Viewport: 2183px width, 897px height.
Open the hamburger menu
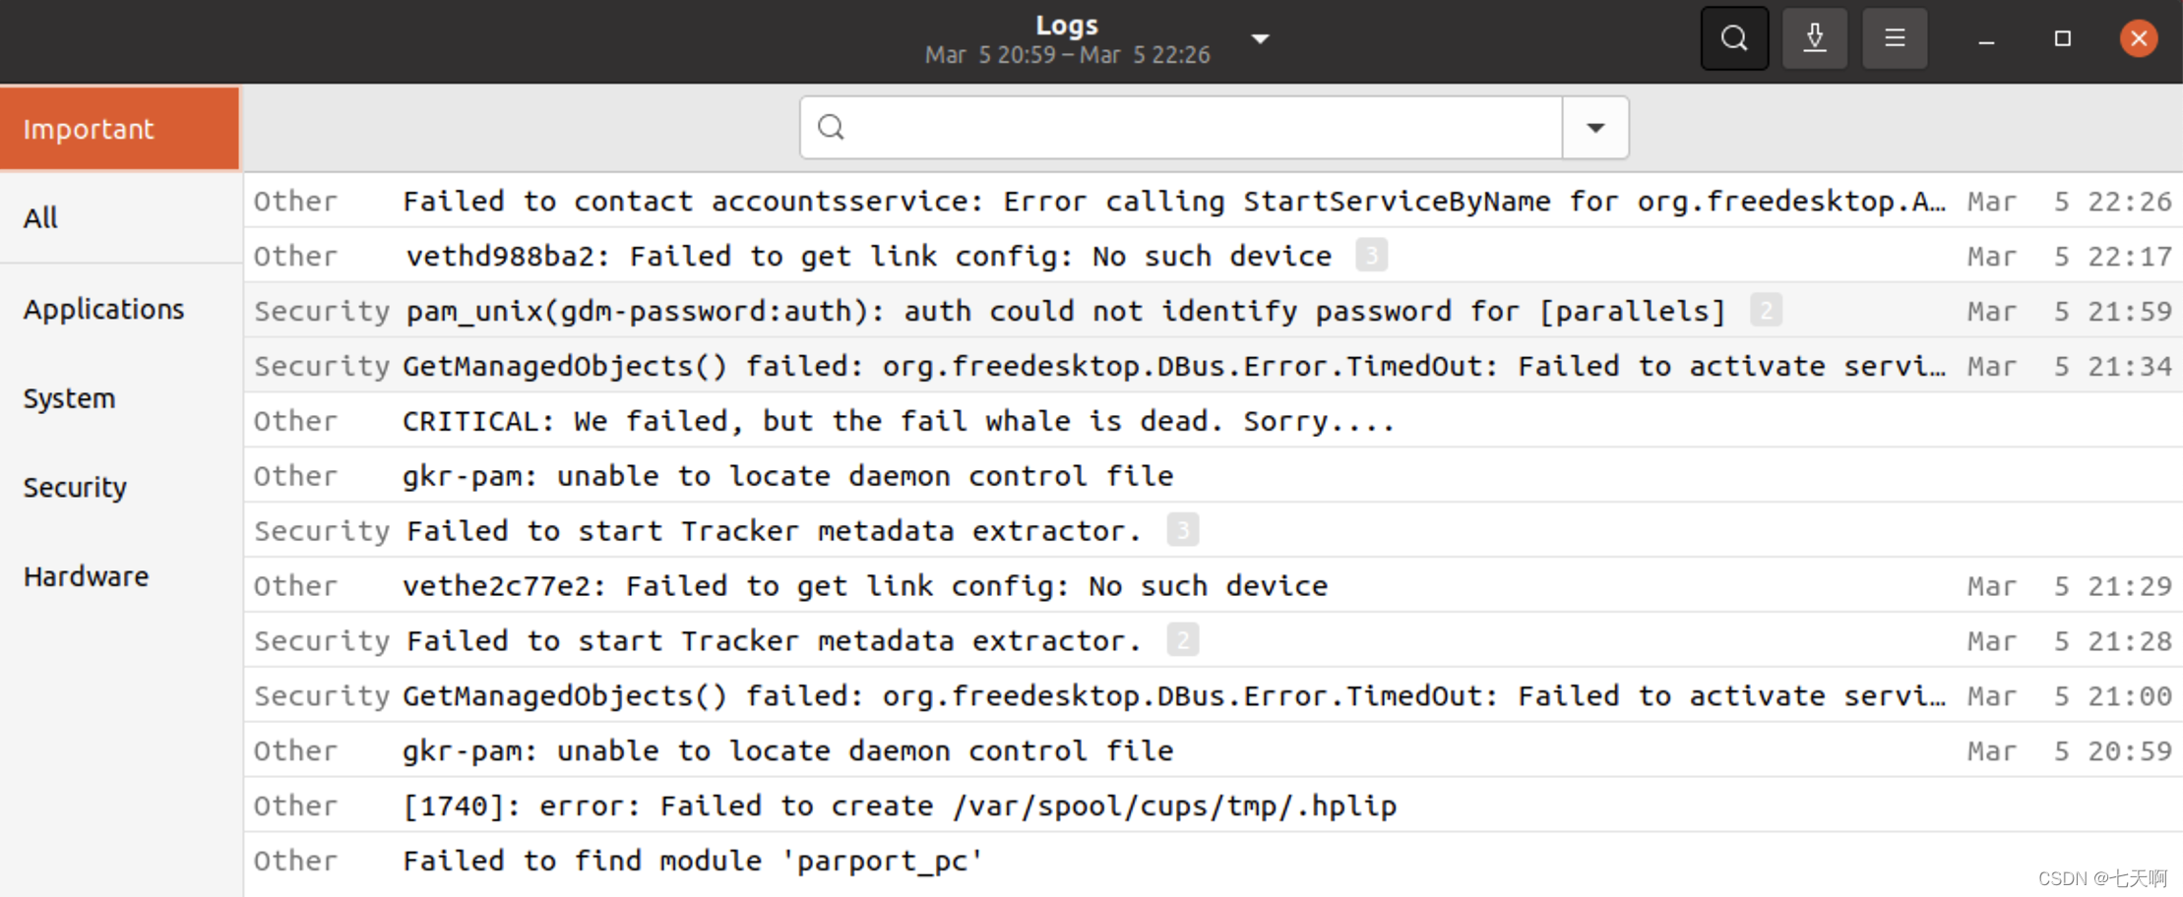pos(1895,39)
